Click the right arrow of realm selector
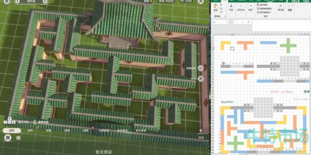This screenshot has height=155, width=311. click(x=45, y=2)
